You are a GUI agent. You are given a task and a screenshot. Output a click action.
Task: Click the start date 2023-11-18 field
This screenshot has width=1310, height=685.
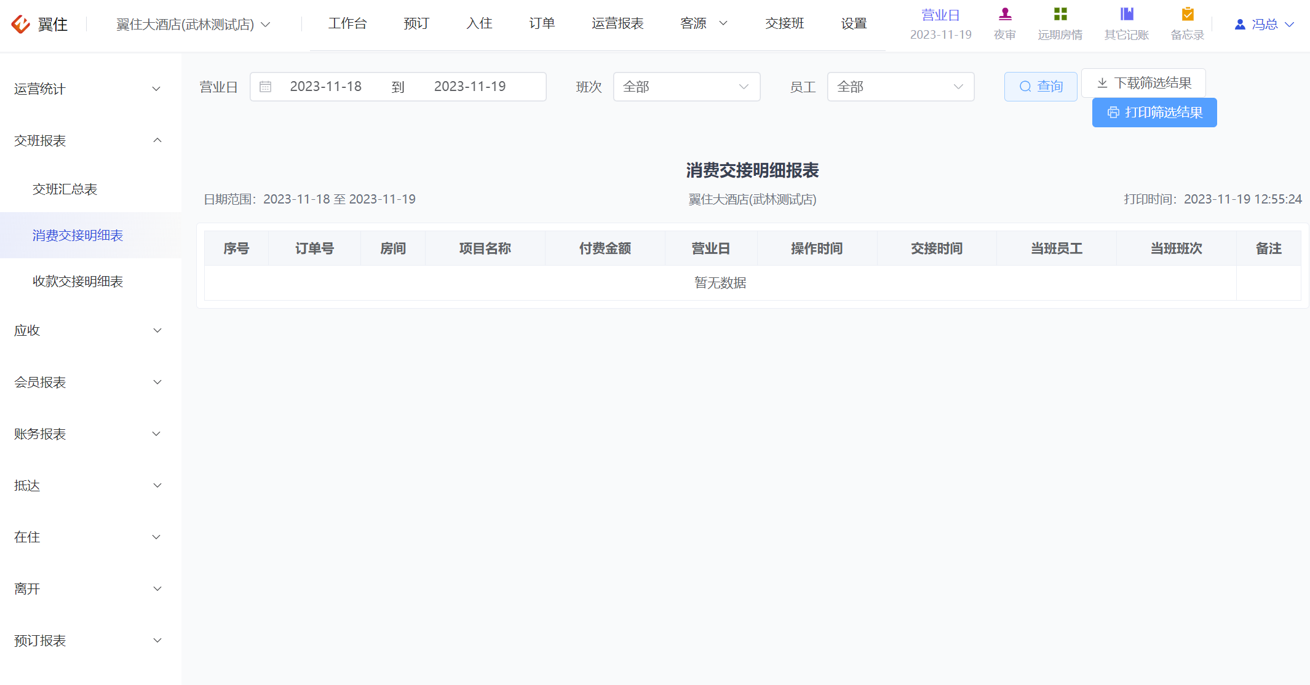tap(326, 87)
